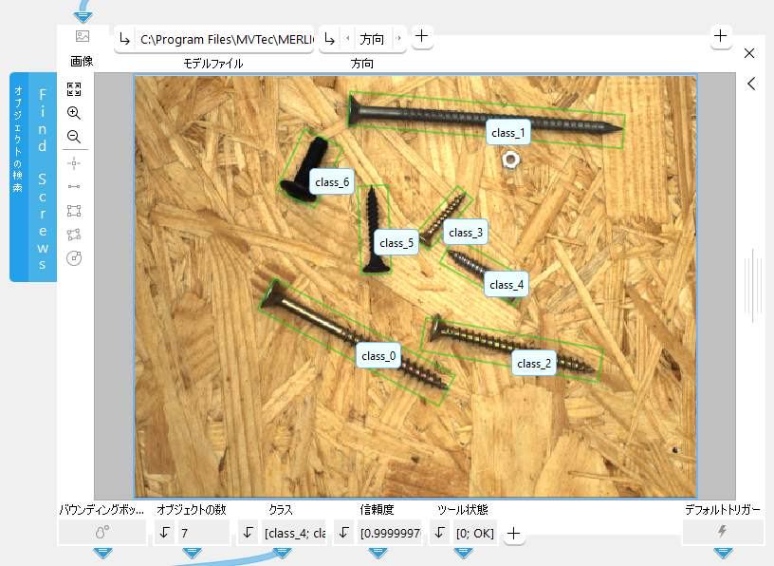Zoom out using the magnifier minus icon
The image size is (774, 566).
tap(74, 137)
